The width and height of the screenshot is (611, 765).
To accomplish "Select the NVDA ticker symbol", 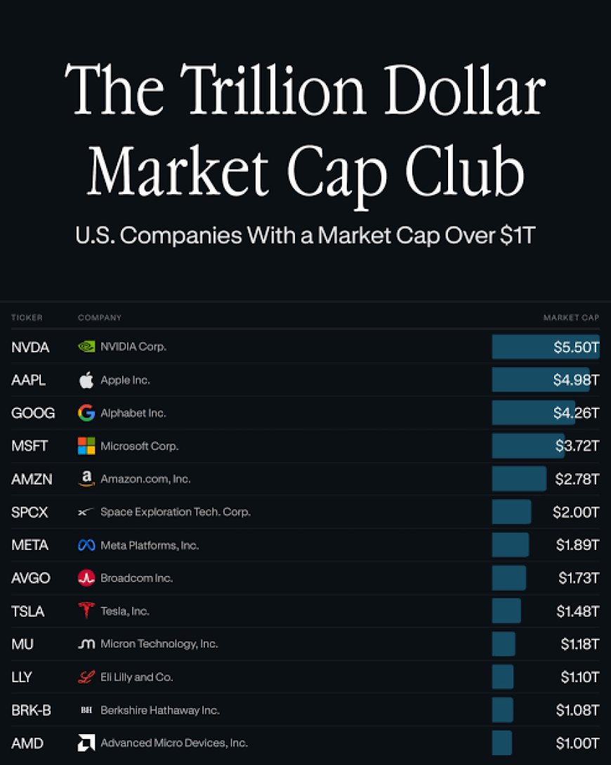I will point(30,347).
